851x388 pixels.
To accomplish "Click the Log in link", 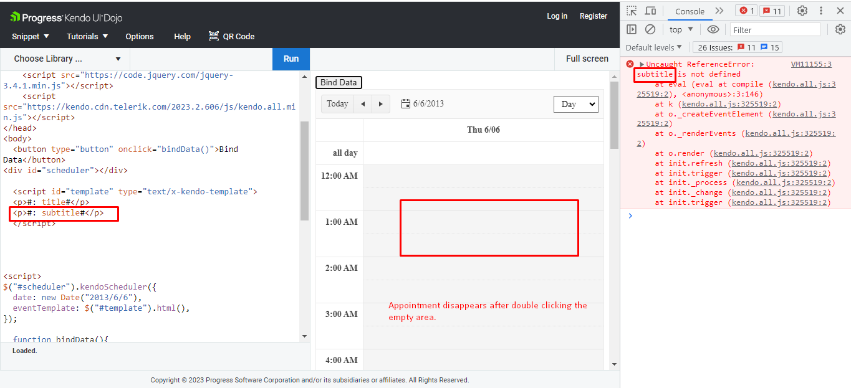I will coord(557,16).
